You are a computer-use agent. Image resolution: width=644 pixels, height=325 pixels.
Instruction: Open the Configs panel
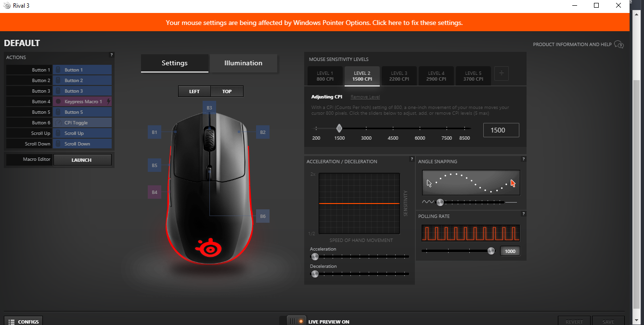[x=23, y=322]
